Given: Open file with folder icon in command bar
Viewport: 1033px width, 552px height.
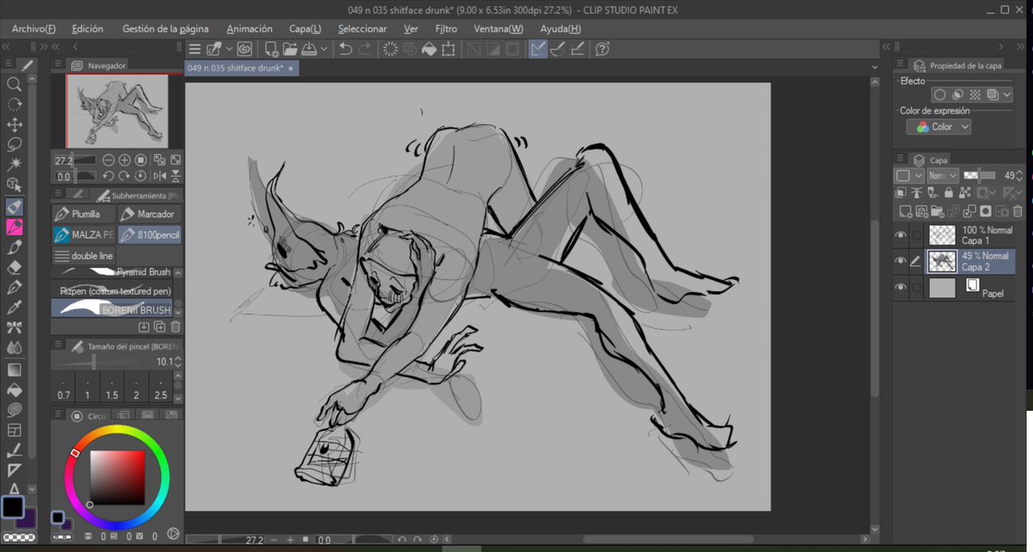Looking at the screenshot, I should pyautogui.click(x=290, y=49).
